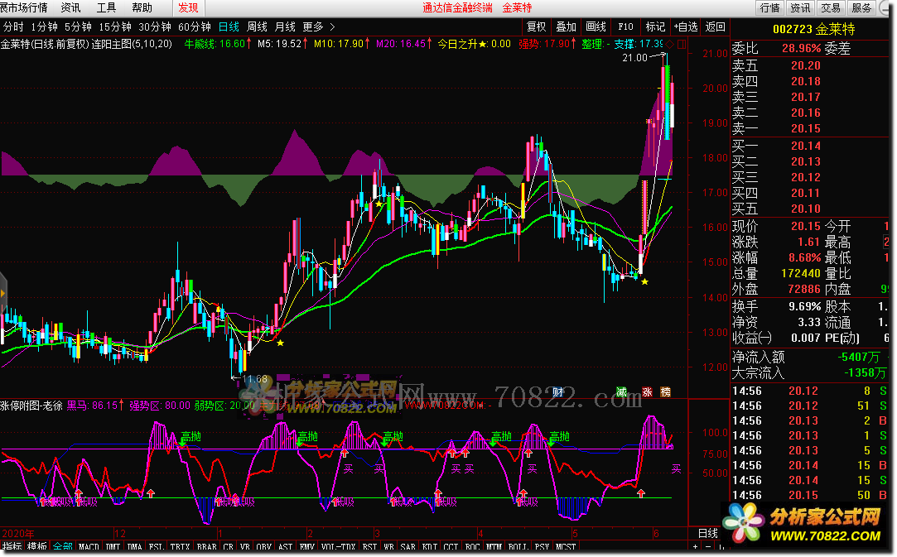Image resolution: width=897 pixels, height=557 pixels.
Task: Click the 交易 trading button
Action: (x=831, y=8)
